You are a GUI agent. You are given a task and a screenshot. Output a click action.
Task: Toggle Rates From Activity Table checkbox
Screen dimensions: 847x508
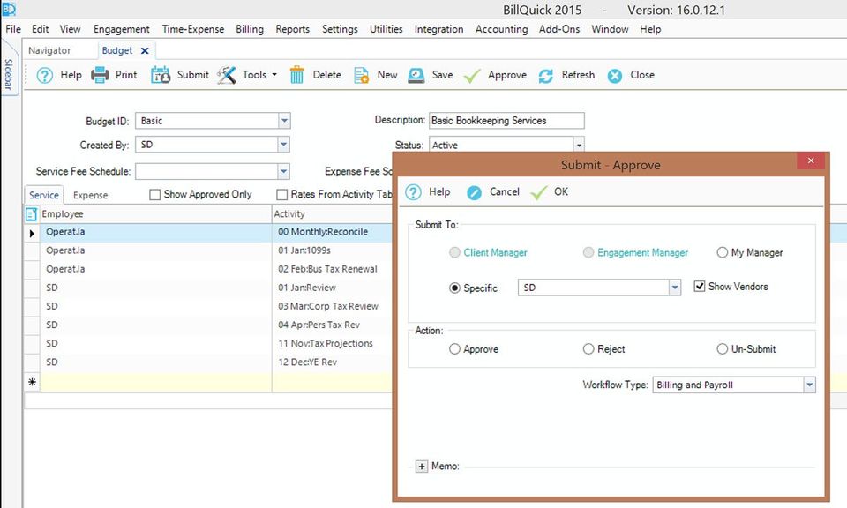[281, 194]
